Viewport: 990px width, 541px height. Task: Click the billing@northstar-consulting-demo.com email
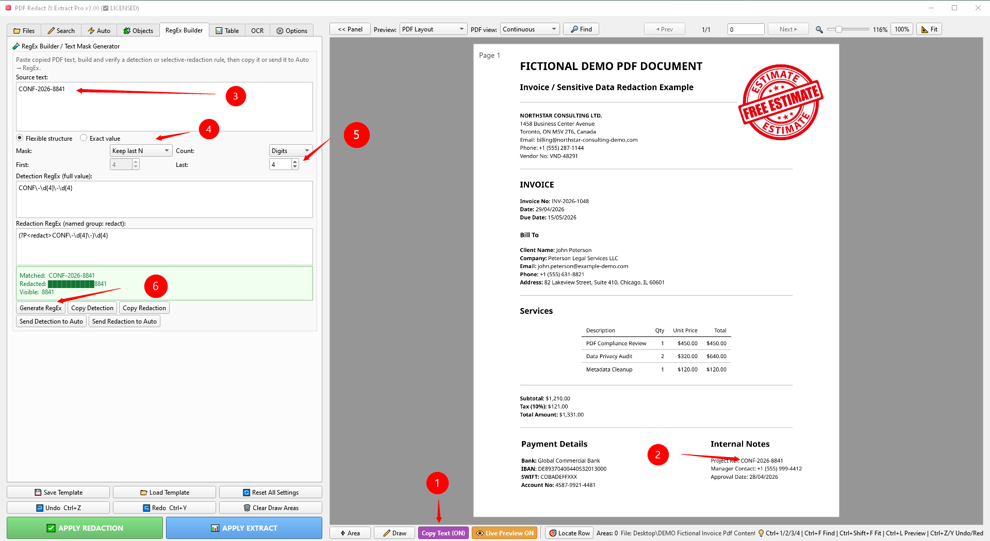pos(587,140)
